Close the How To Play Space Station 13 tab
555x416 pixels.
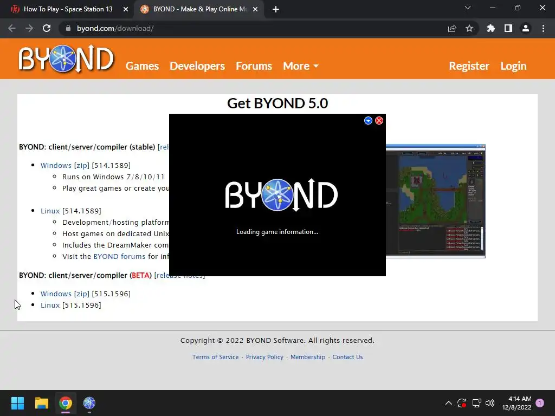click(126, 9)
